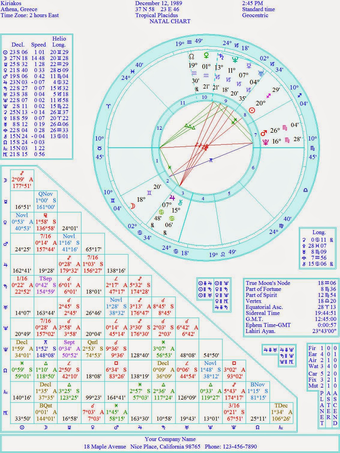Click the Sun glyph in the chart wheel

tap(252, 110)
